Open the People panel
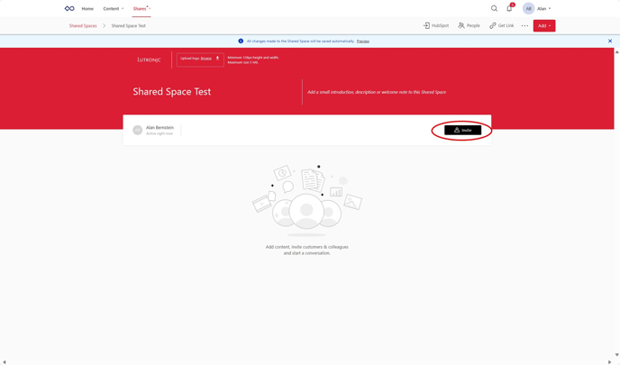 [x=469, y=26]
